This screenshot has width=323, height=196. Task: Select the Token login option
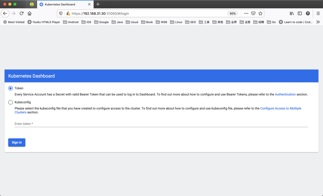[10, 88]
